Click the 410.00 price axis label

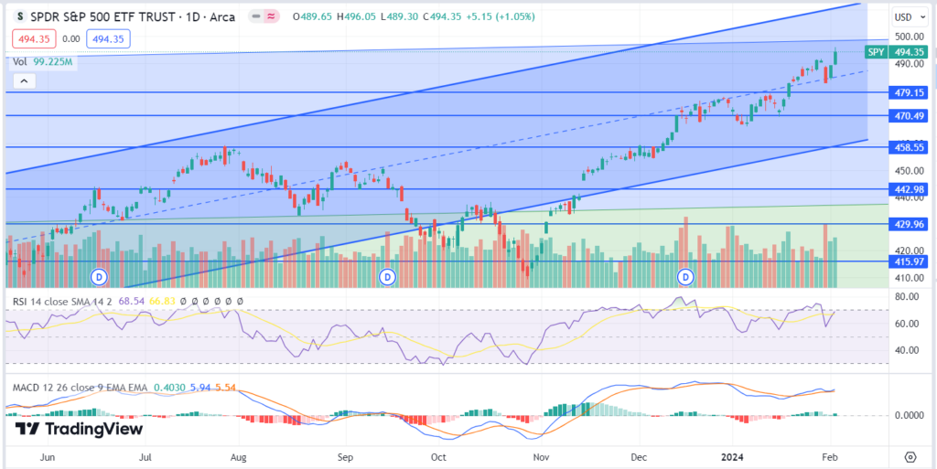909,278
